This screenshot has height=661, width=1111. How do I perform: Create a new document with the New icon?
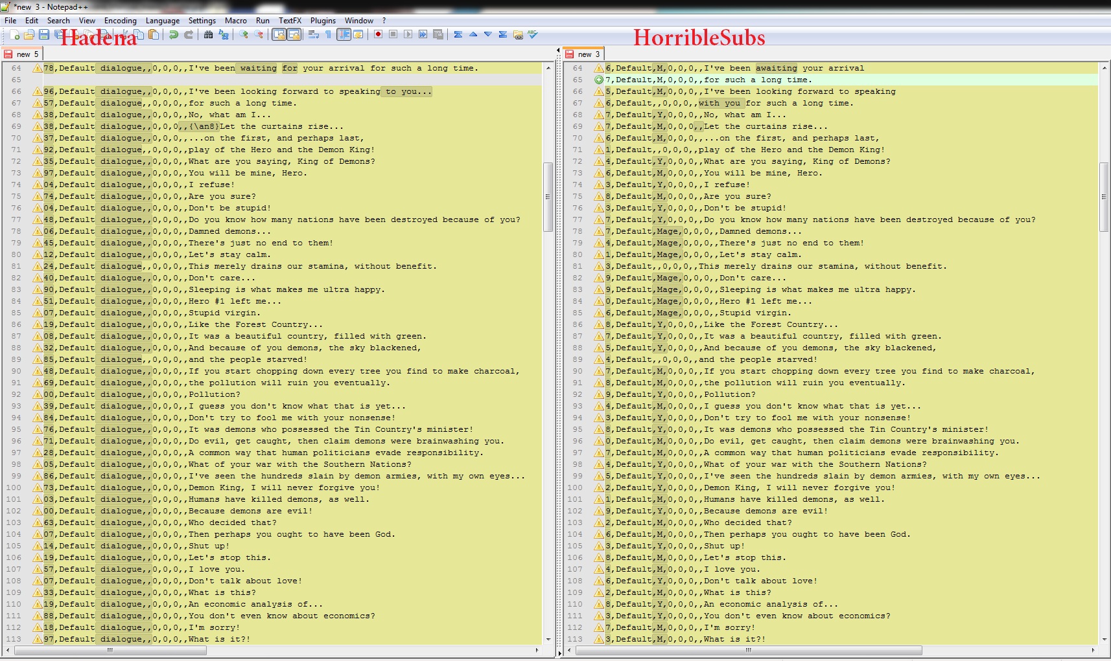point(14,35)
